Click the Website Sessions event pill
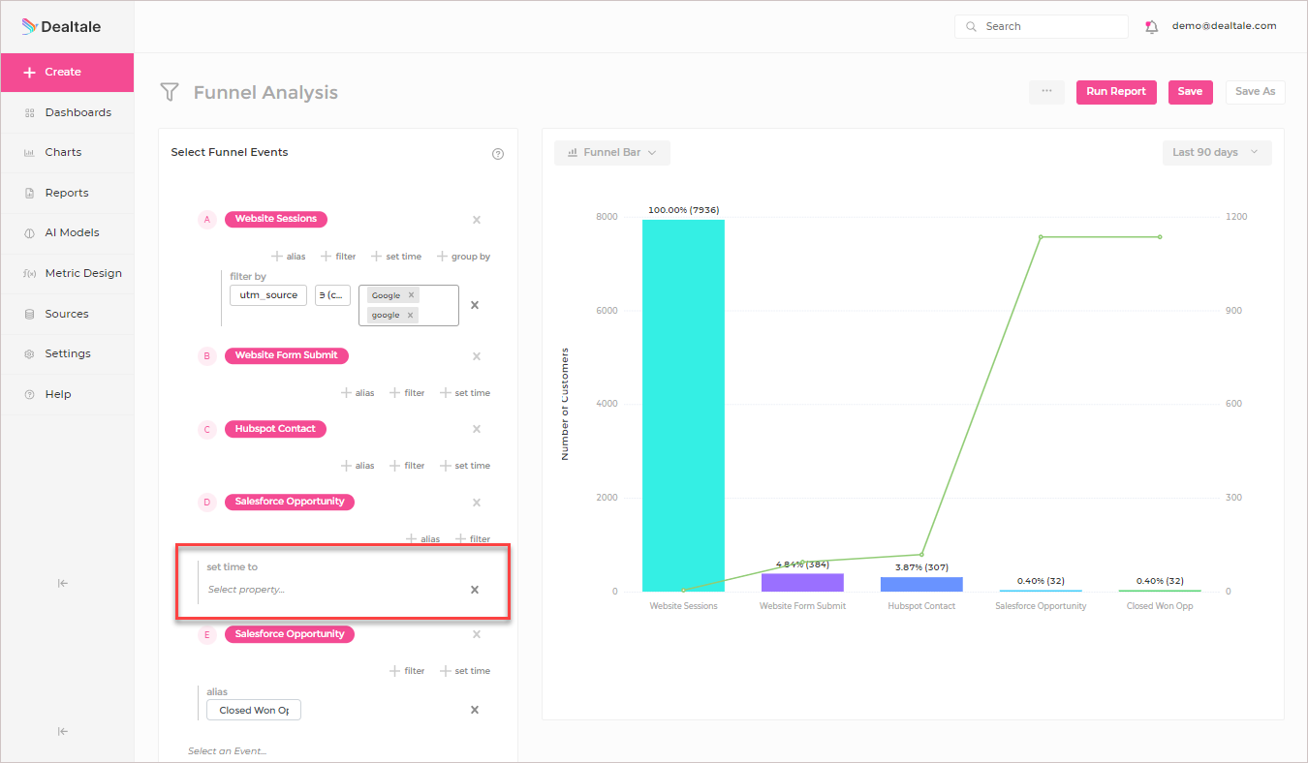The image size is (1308, 763). pos(276,220)
